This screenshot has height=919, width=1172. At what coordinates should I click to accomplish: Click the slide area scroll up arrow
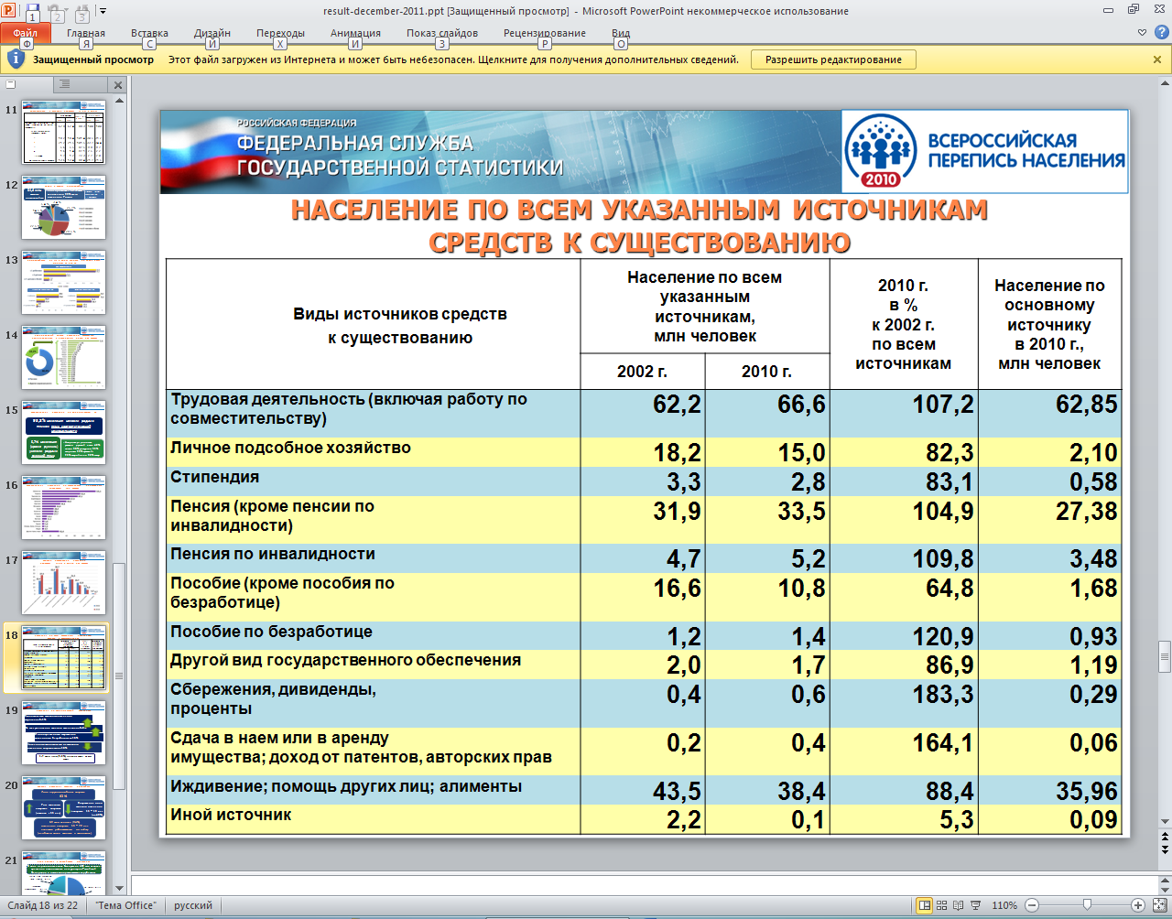point(1164,82)
